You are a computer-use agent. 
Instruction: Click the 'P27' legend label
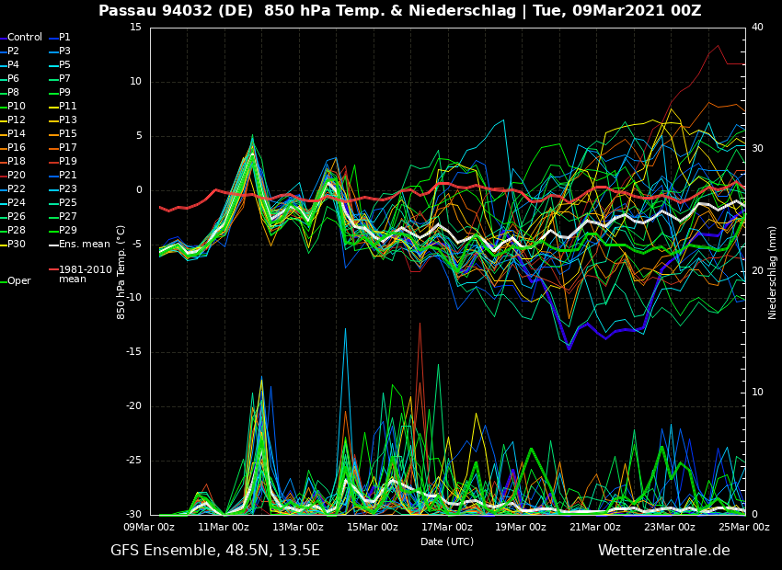[x=68, y=216]
